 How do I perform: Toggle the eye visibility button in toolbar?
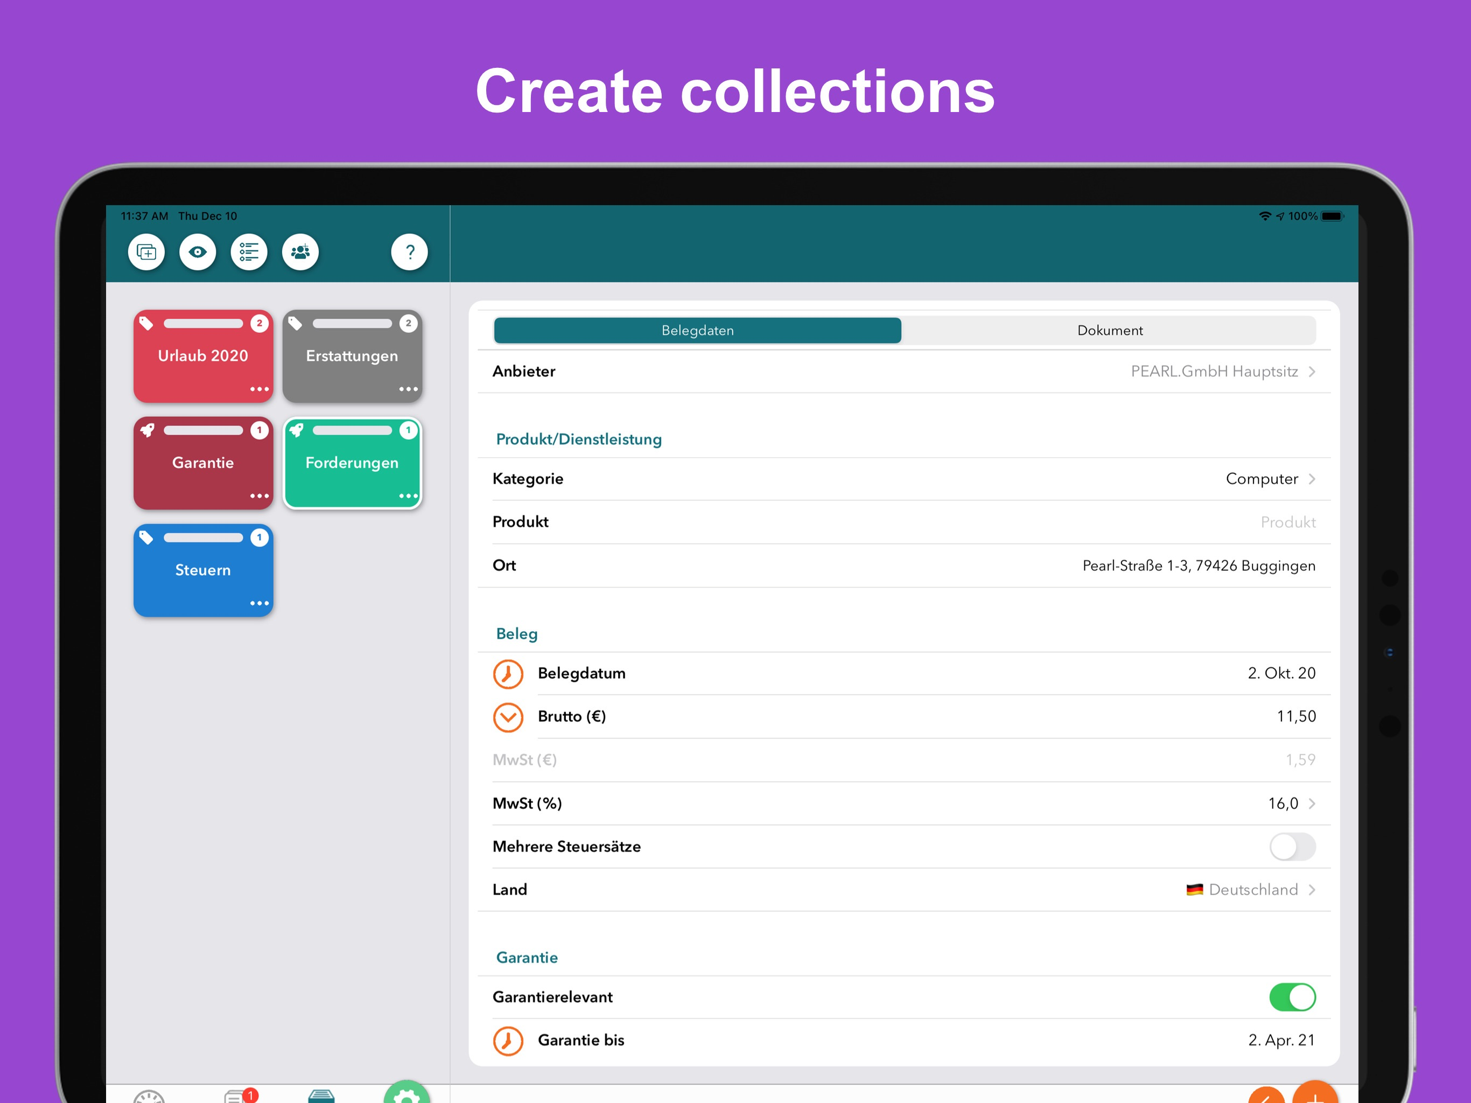click(x=198, y=252)
